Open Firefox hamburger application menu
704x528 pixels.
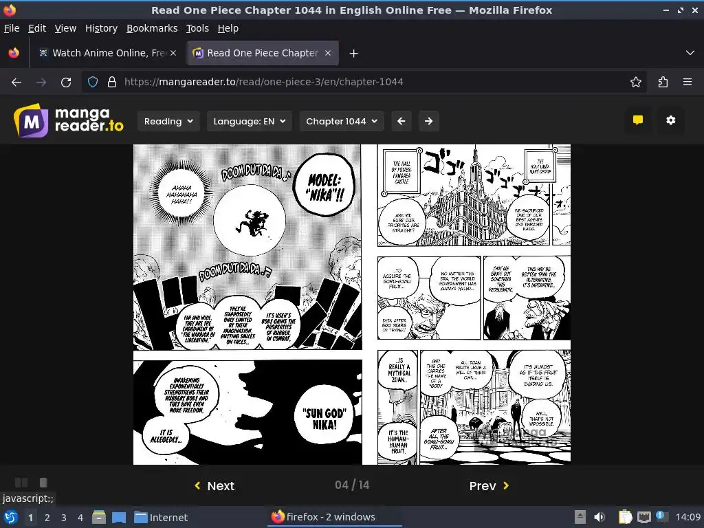(687, 82)
